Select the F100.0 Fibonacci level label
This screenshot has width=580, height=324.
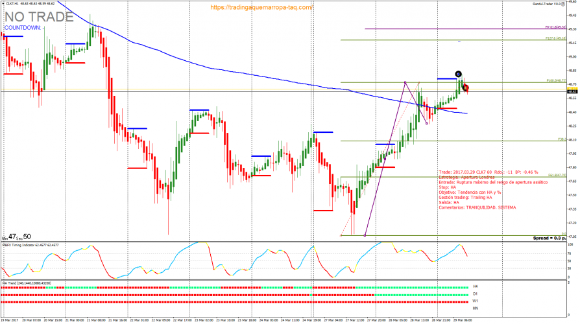pyautogui.click(x=557, y=81)
